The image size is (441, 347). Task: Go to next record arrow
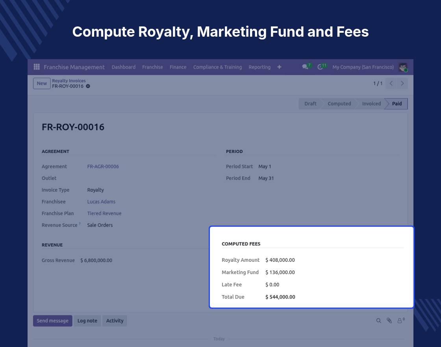(x=402, y=83)
